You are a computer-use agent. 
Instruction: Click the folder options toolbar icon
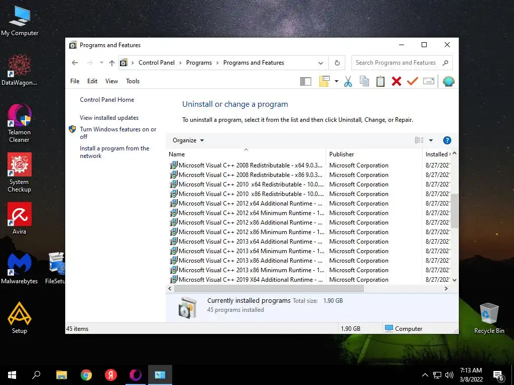(324, 81)
